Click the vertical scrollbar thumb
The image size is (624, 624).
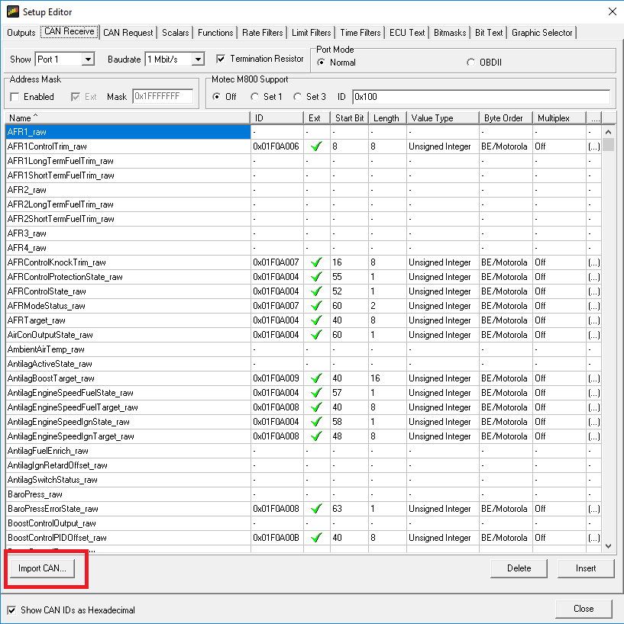click(608, 144)
